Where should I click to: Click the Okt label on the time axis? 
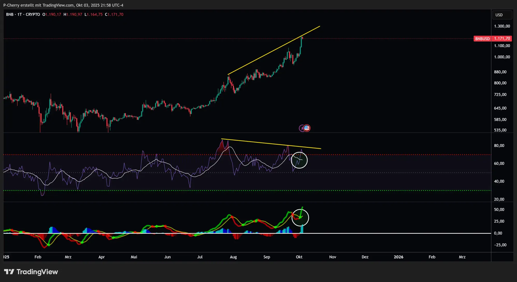pos(299,257)
